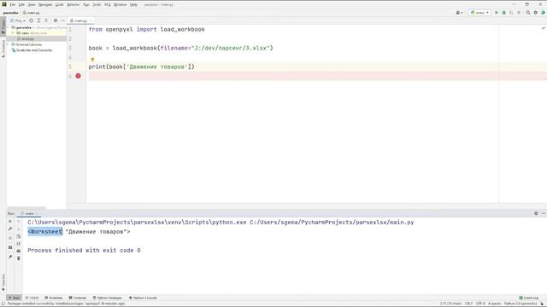Viewport: 547px width, 307px height.
Task: Click Run with Coverage icon
Action: pos(511,13)
